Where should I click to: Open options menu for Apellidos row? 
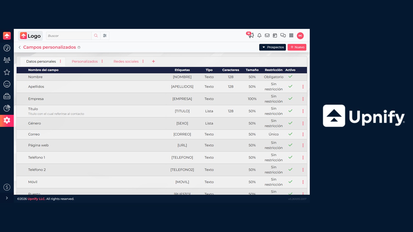(x=303, y=87)
